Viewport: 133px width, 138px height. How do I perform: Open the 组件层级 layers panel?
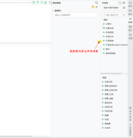coord(130,114)
